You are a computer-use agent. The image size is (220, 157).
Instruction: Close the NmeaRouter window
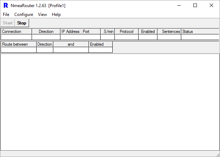tap(211, 5)
